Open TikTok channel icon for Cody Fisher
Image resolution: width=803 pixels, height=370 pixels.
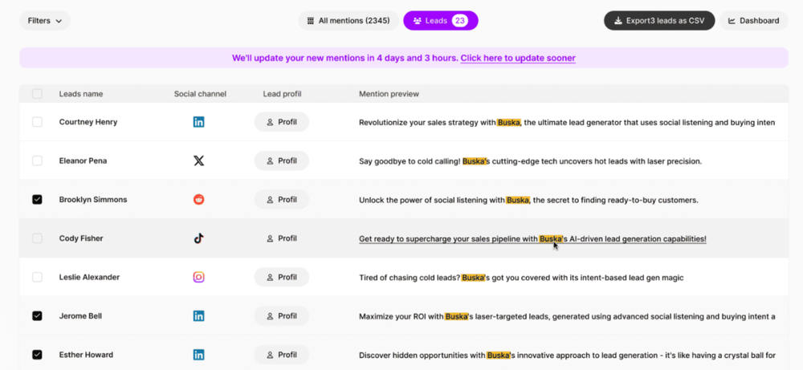click(198, 238)
